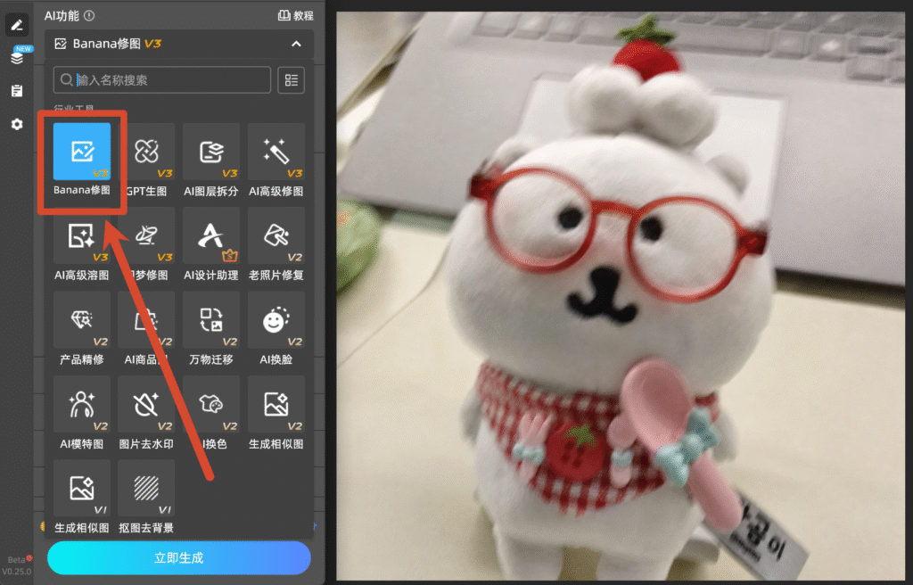Image resolution: width=913 pixels, height=585 pixels.
Task: Choose the 万物迁移 tool
Action: (x=210, y=320)
